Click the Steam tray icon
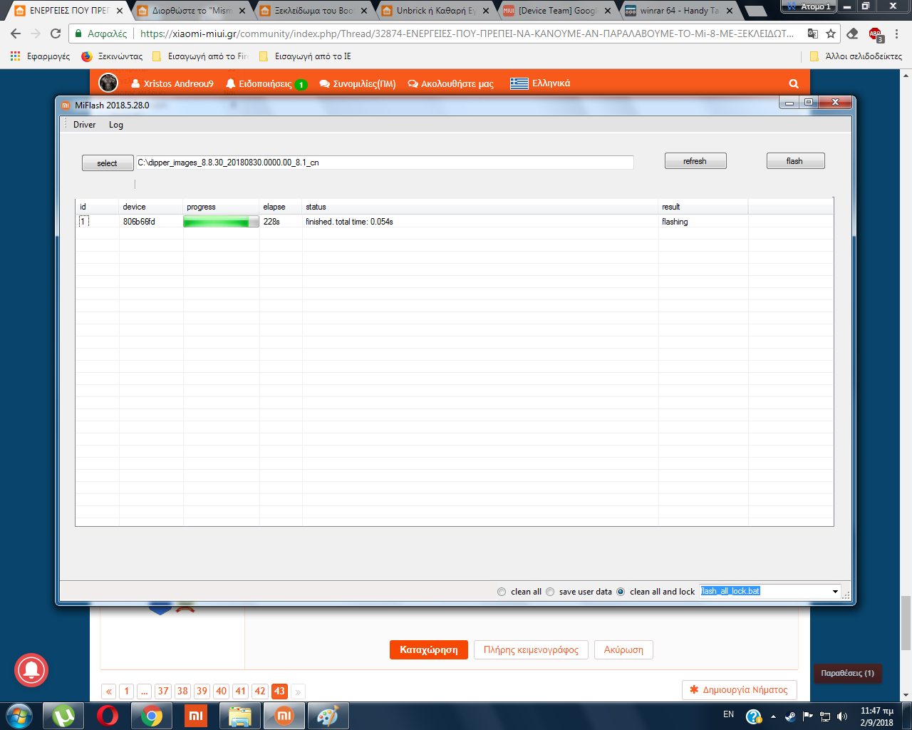The width and height of the screenshot is (912, 730). [790, 716]
